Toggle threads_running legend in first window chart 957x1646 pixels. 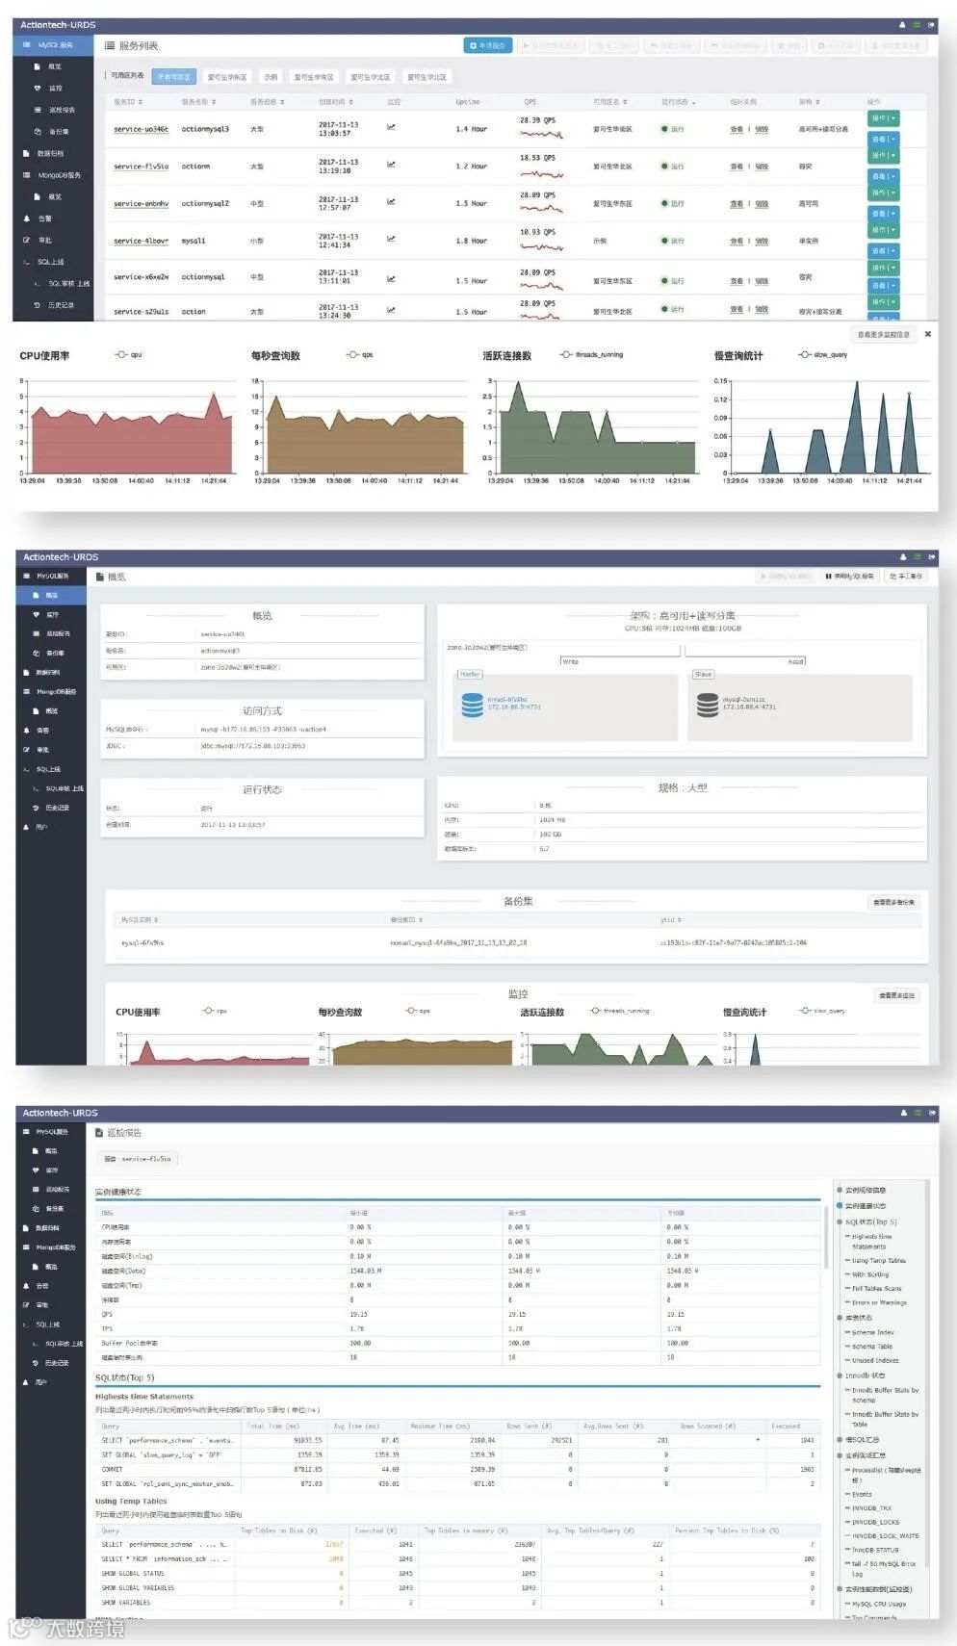591,355
